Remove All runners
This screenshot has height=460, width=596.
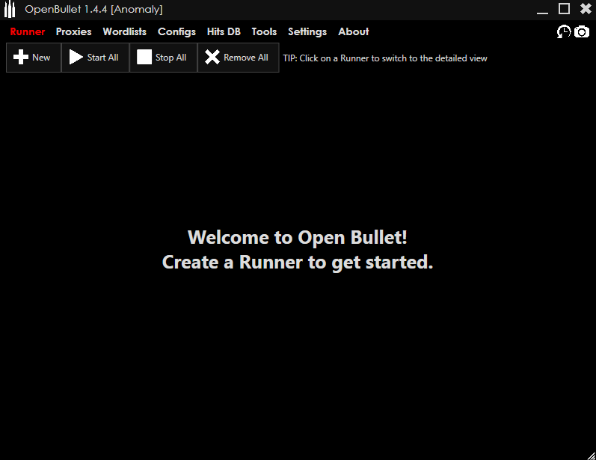[238, 58]
